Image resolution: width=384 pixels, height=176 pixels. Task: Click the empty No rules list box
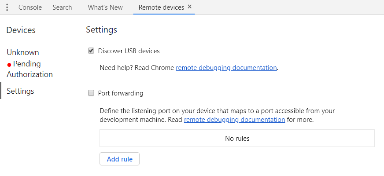[237, 138]
